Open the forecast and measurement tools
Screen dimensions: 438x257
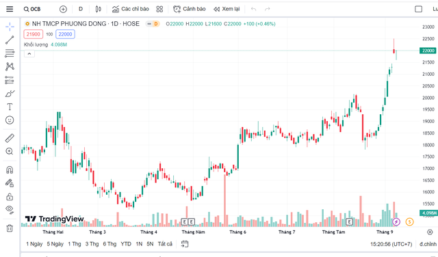coord(10,80)
